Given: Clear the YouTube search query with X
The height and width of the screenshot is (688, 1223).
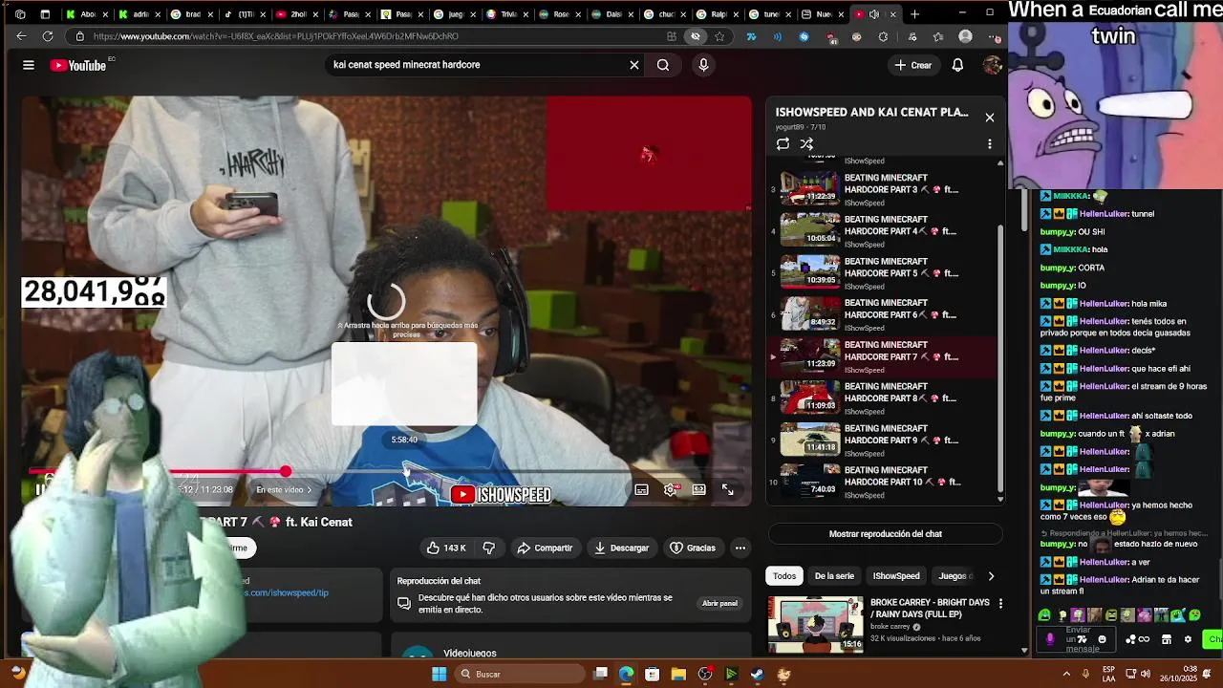Looking at the screenshot, I should [633, 65].
